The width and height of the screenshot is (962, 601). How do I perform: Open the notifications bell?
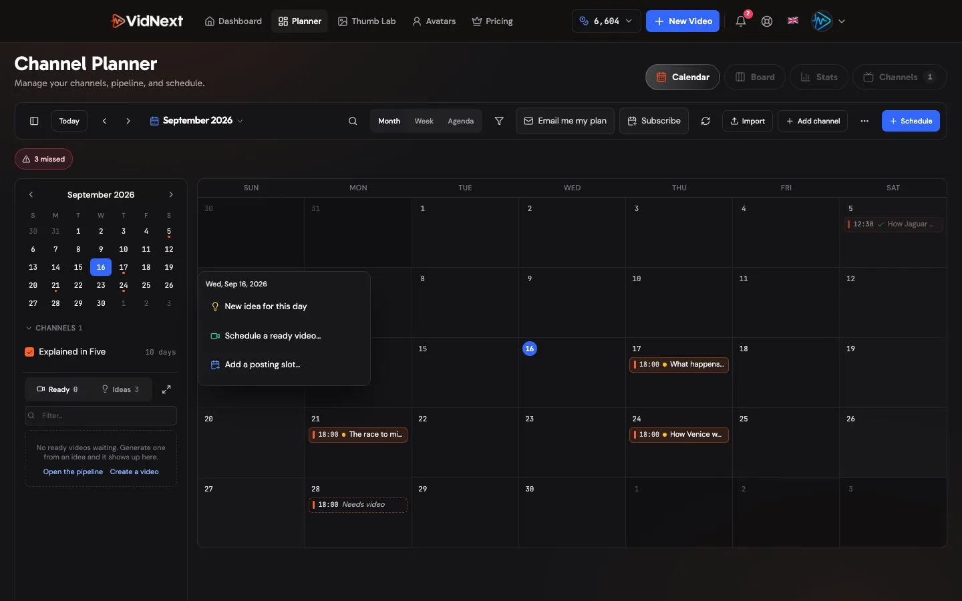741,21
